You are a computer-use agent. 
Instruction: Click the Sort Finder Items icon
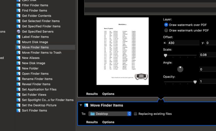18,110
